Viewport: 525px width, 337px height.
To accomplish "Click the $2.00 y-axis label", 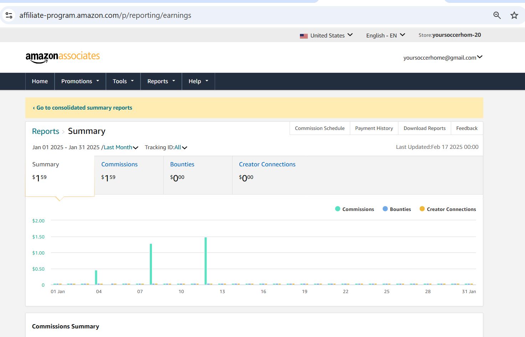I will pos(39,221).
